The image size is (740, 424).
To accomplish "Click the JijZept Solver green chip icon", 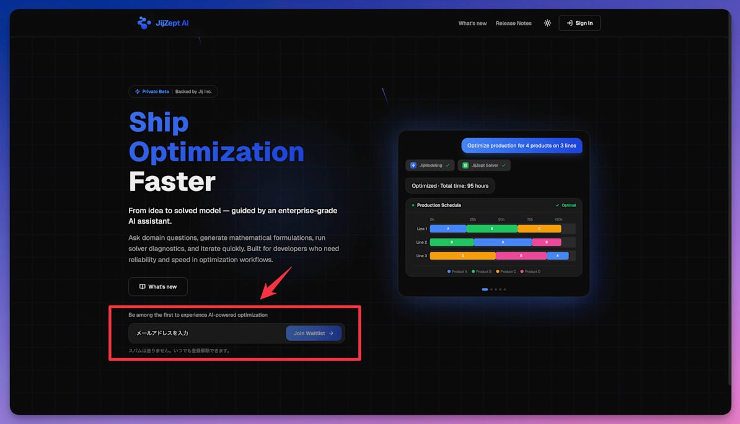I will tap(465, 166).
